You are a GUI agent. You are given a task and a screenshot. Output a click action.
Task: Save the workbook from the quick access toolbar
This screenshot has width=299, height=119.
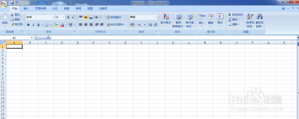coord(12,3)
